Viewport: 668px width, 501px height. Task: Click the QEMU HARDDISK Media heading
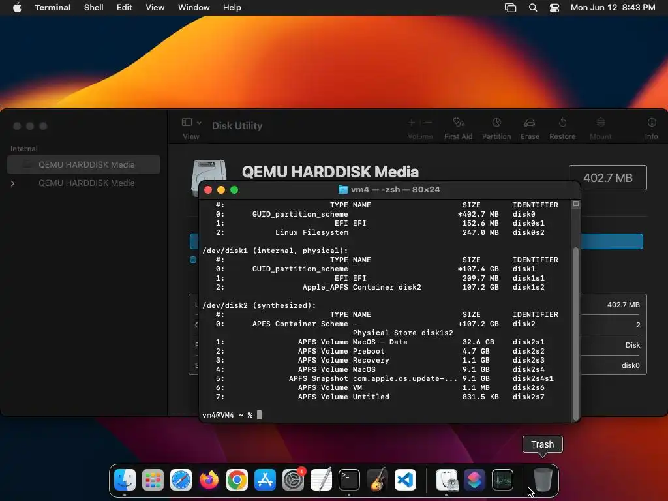click(x=331, y=172)
